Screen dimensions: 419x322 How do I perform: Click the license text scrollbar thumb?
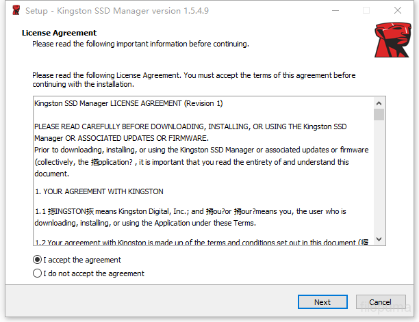pyautogui.click(x=379, y=115)
